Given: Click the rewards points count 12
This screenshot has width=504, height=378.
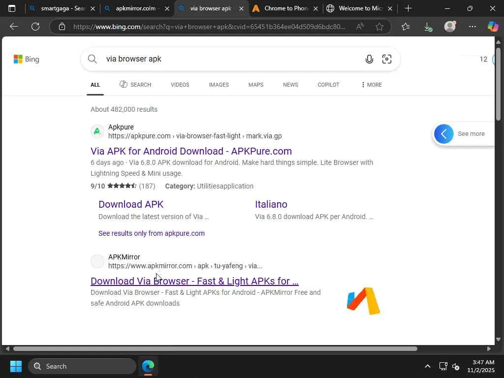Looking at the screenshot, I should tap(483, 59).
